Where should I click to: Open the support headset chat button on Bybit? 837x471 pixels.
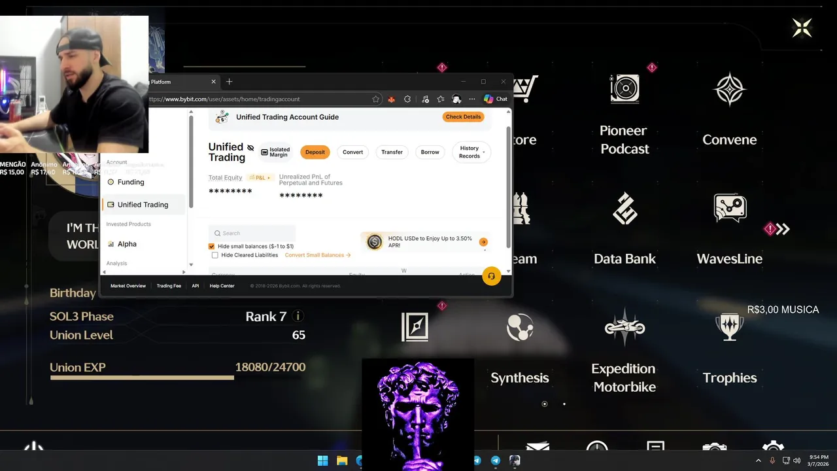point(491,276)
